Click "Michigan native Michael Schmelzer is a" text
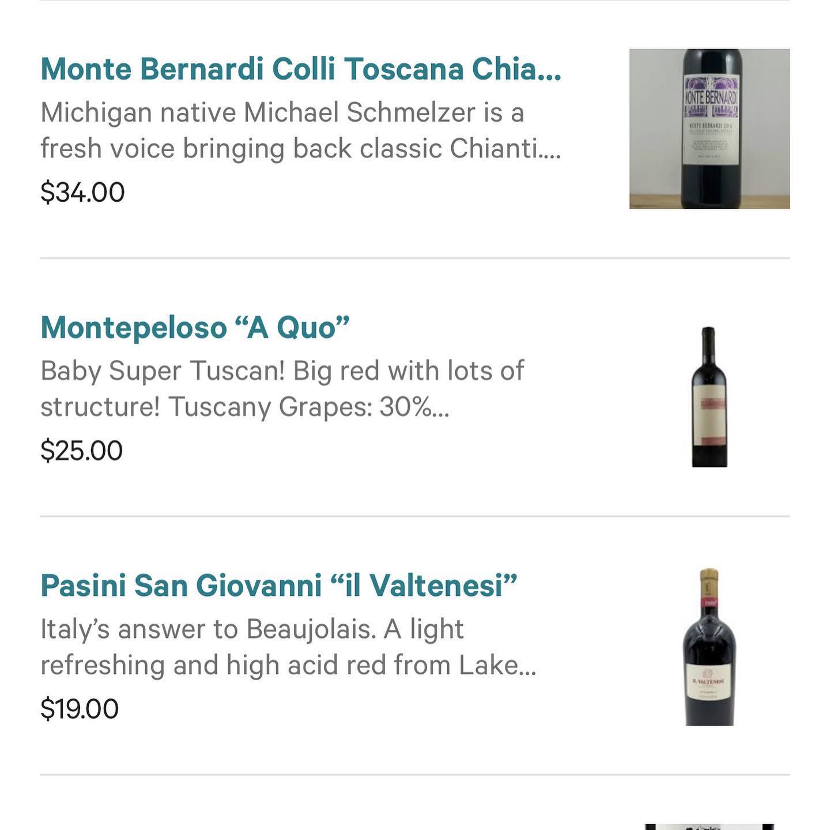This screenshot has height=830, width=830. point(282,112)
